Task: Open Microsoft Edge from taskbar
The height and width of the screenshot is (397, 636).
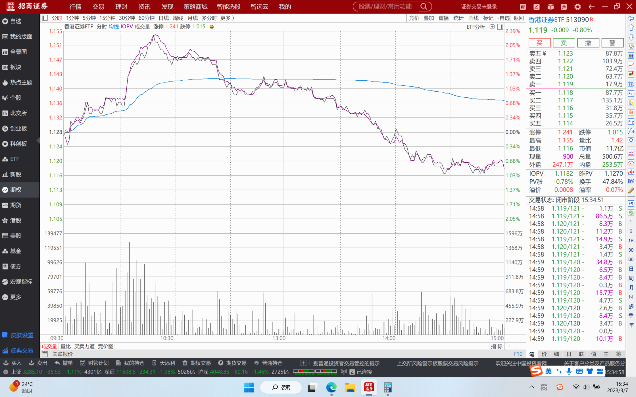Action: point(331,387)
